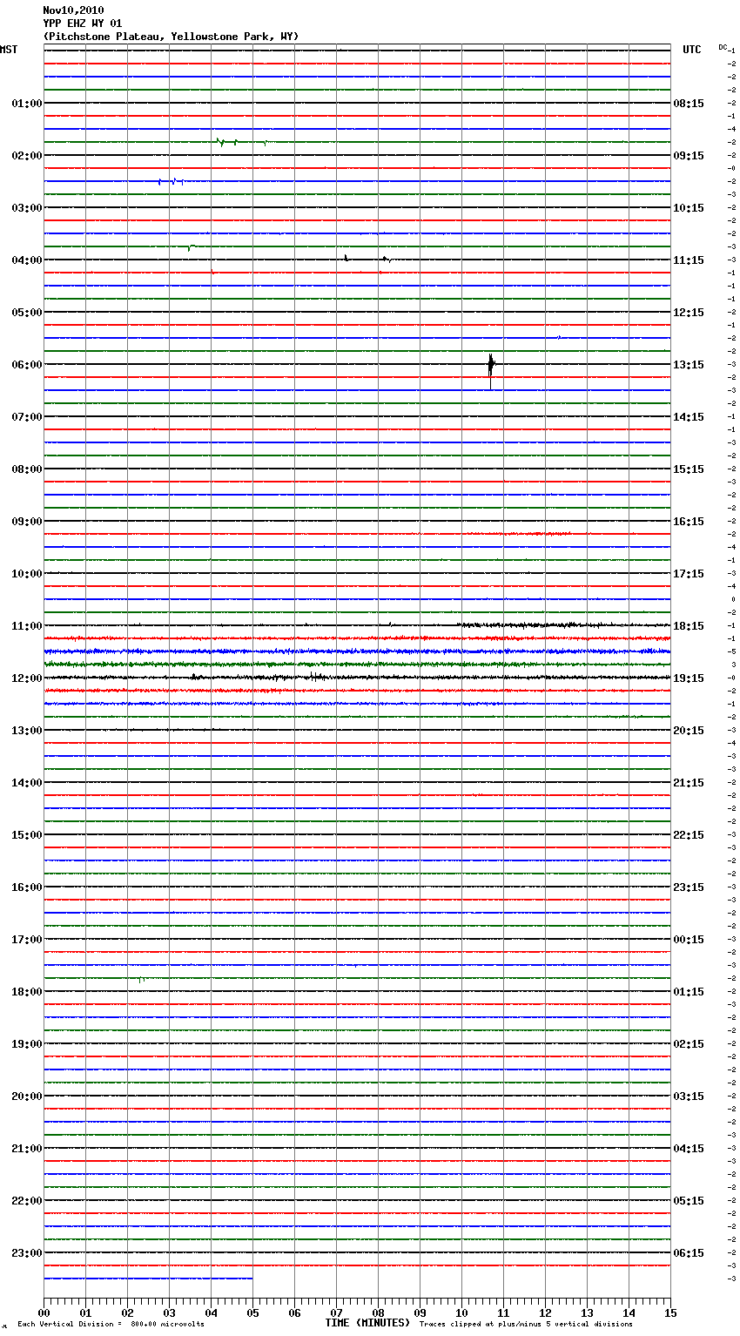Click the 09 minute label on the bottom axis

coord(420,1313)
